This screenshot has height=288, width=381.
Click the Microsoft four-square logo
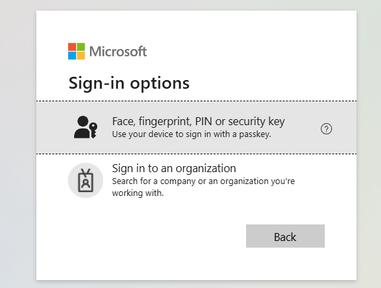(77, 52)
